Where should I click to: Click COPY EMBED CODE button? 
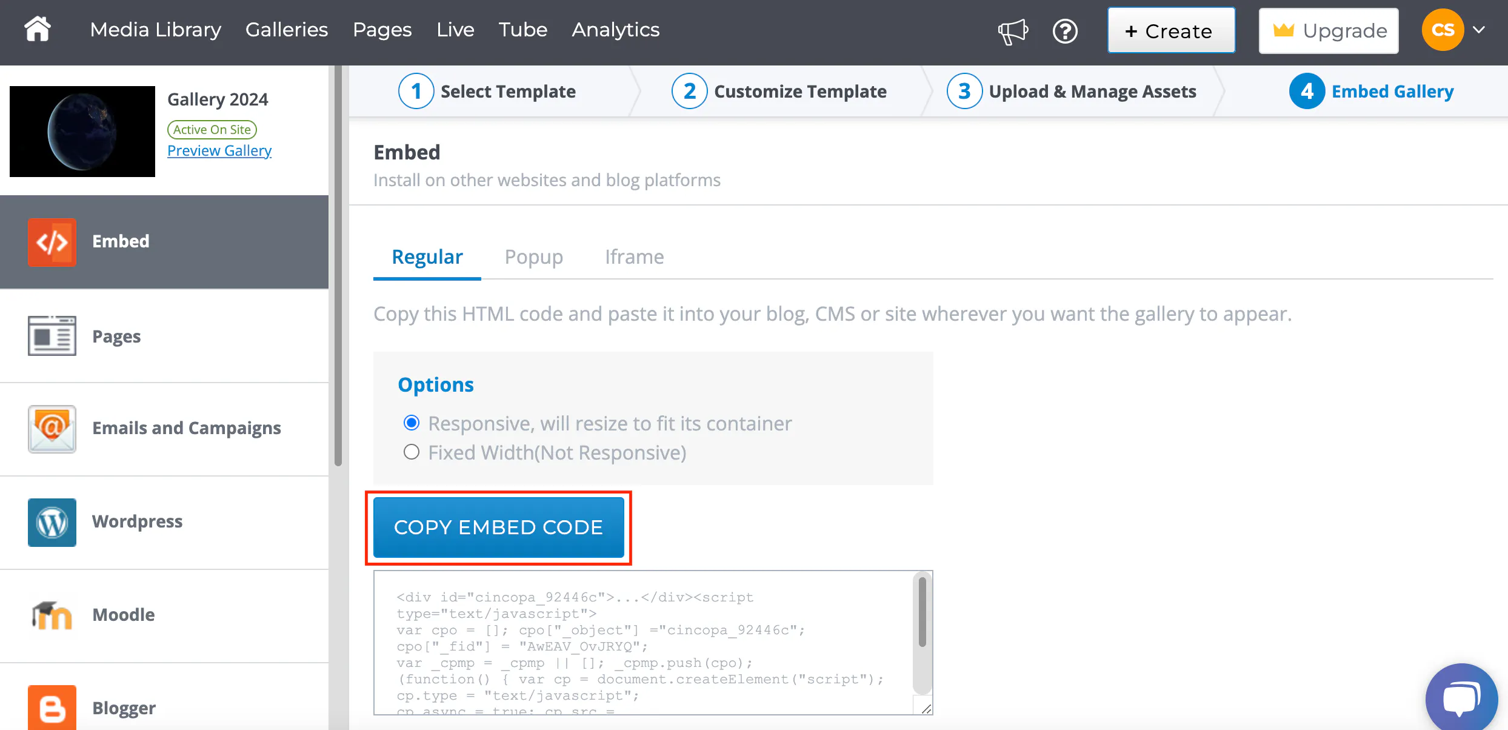pos(499,527)
